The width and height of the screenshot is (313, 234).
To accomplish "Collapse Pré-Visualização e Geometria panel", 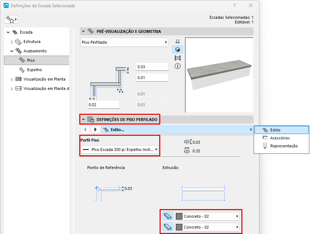I will pos(84,31).
